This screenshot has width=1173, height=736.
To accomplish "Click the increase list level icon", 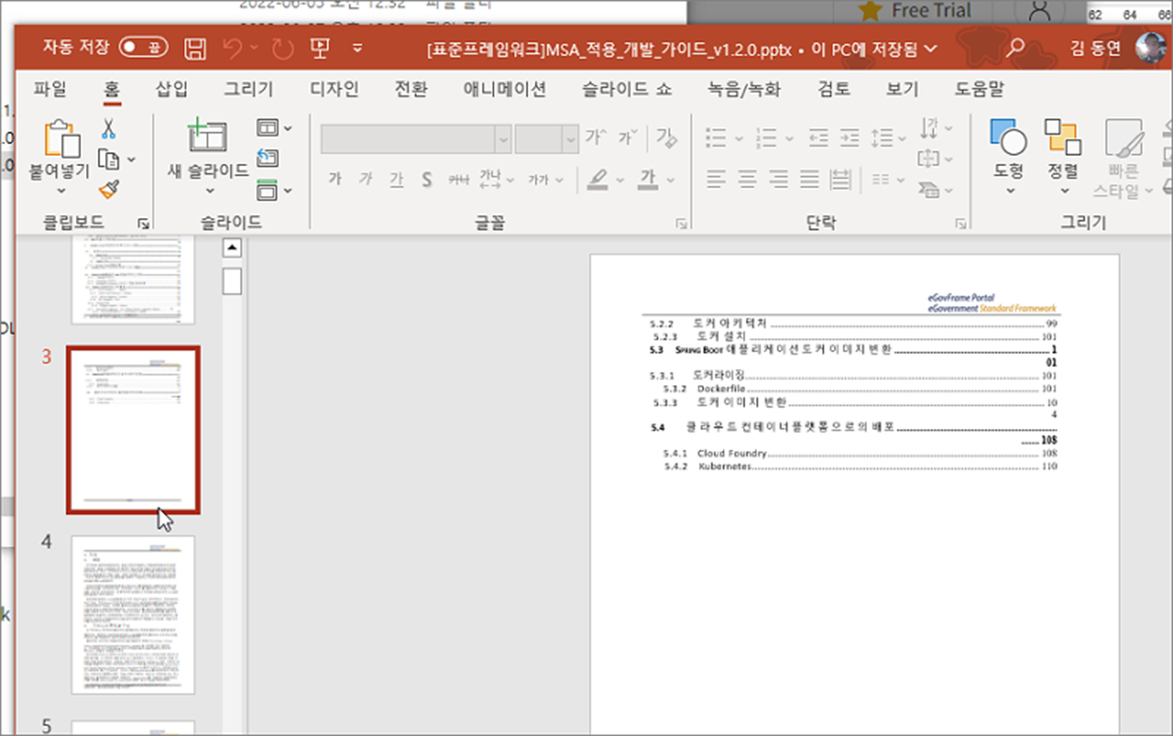I will 849,138.
